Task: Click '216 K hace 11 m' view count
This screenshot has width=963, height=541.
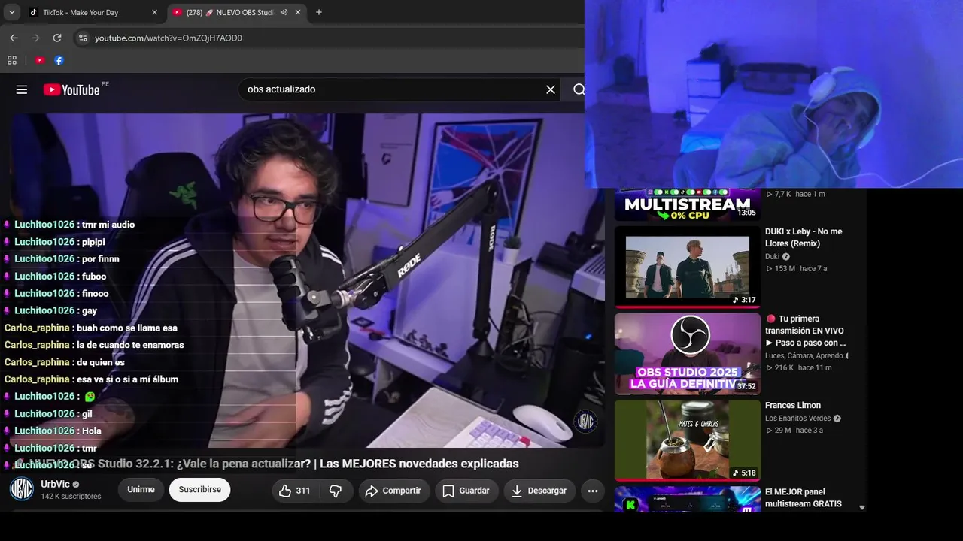Action: pos(799,368)
